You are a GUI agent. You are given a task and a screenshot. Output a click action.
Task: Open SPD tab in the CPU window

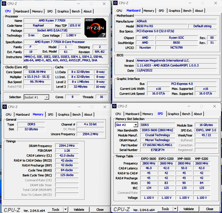click(50, 11)
